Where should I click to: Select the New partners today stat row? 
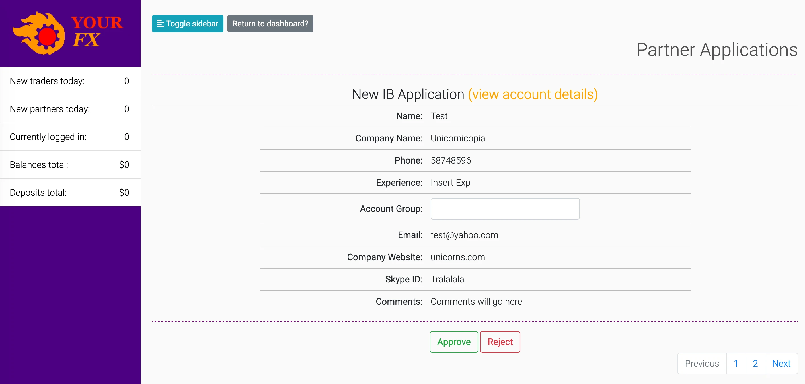[x=70, y=109]
